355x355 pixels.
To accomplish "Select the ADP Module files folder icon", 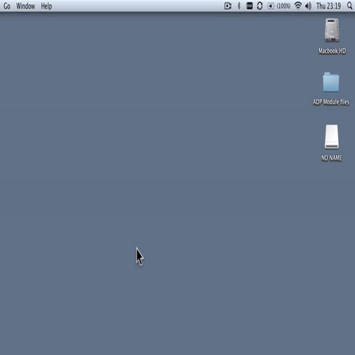I will point(331,82).
